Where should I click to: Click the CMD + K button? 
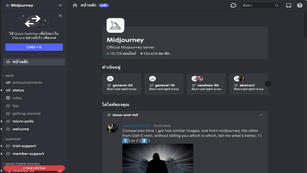[34, 47]
